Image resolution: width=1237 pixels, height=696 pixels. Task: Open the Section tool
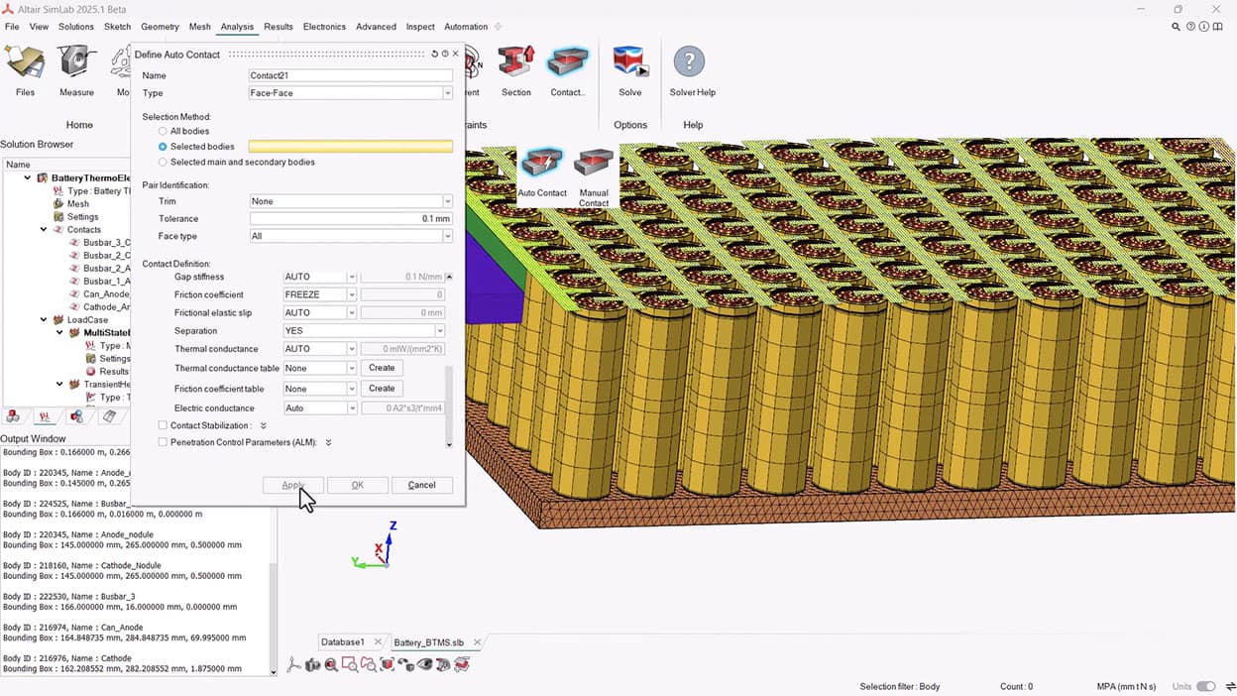[515, 64]
